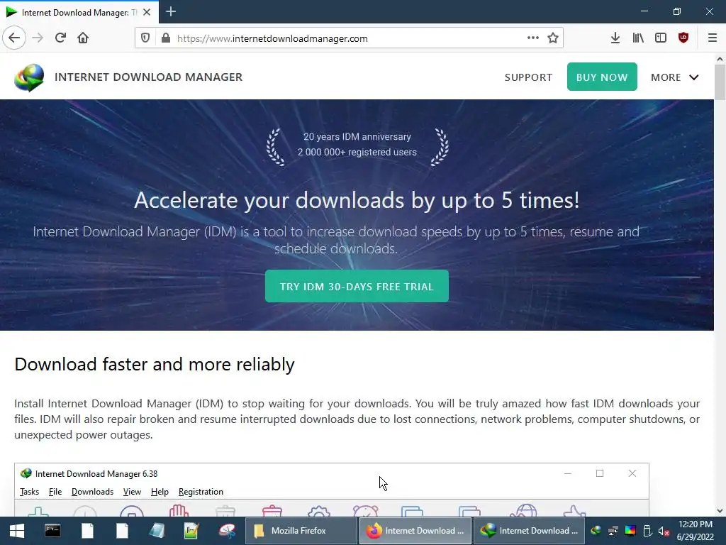This screenshot has height=545, width=726.
Task: Expand the MORE dropdown menu
Action: coord(675,77)
